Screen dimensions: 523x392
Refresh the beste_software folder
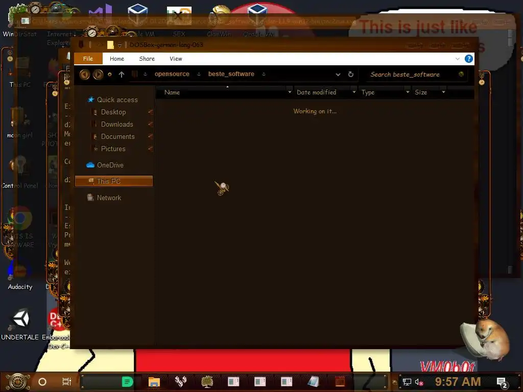point(350,75)
